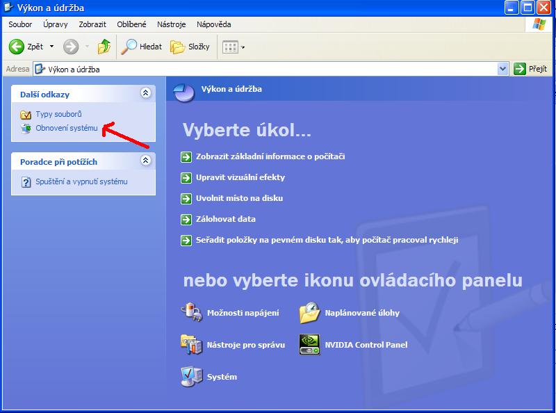Open NVIDIA Control Panel icon
The height and width of the screenshot is (413, 556).
[x=309, y=344]
